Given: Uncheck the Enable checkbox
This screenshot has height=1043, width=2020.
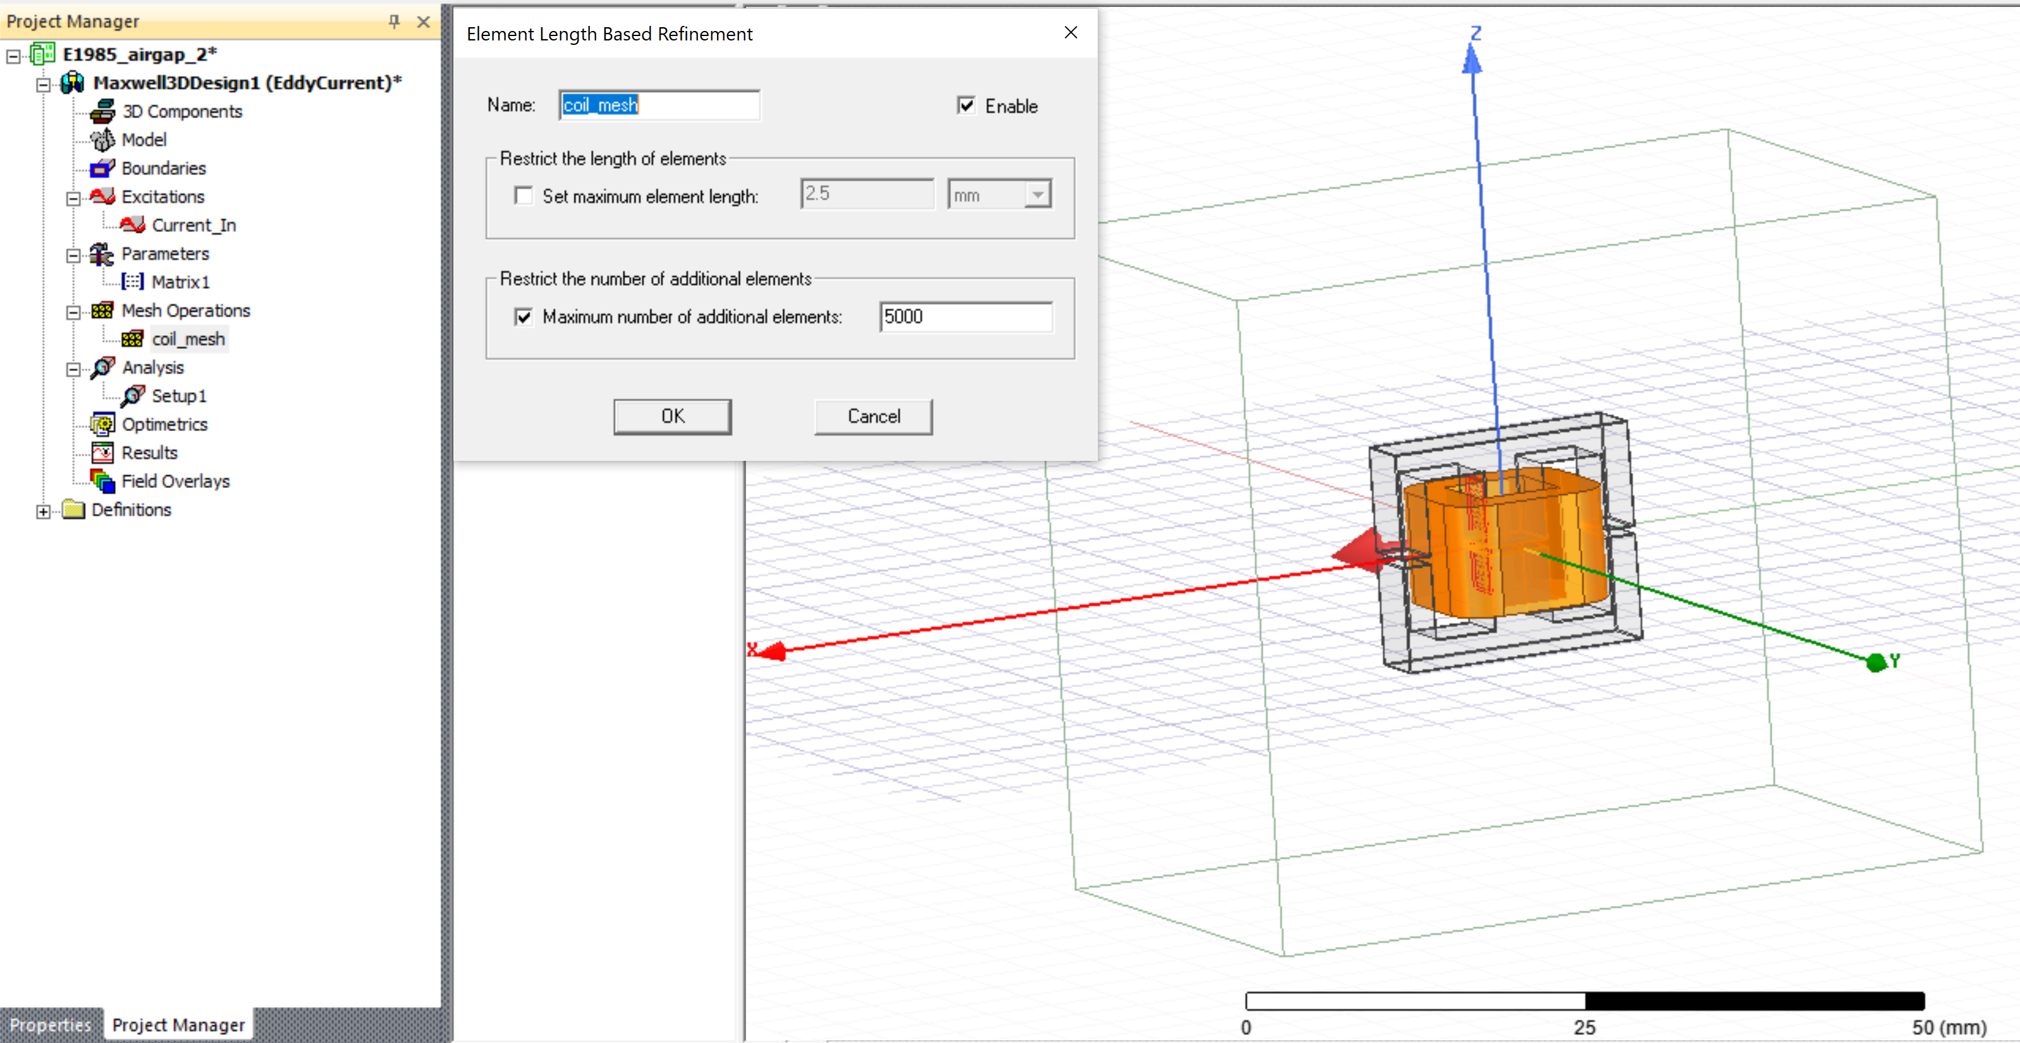Looking at the screenshot, I should pos(966,105).
